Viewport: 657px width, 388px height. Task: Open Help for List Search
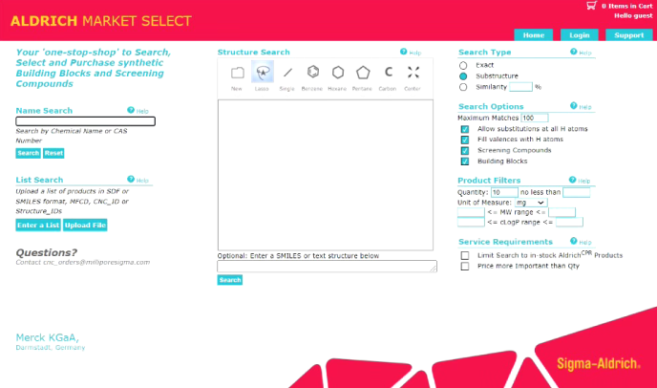click(x=138, y=180)
